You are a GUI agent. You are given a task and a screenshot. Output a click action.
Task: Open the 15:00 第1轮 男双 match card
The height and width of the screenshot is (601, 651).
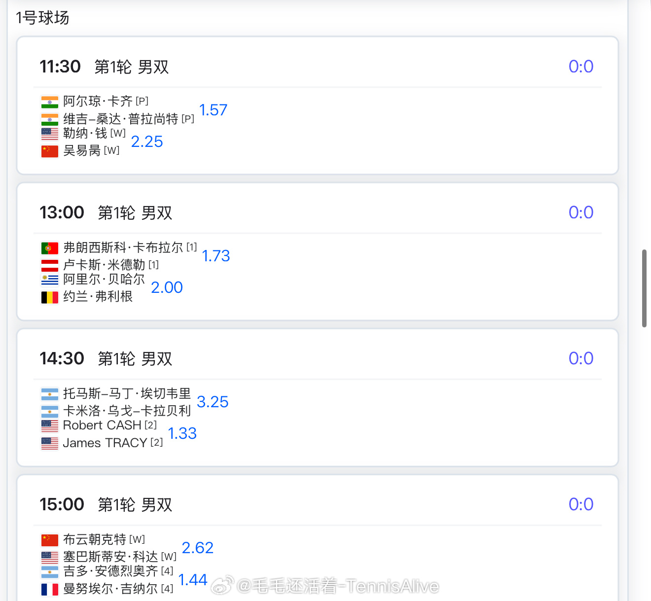click(318, 538)
